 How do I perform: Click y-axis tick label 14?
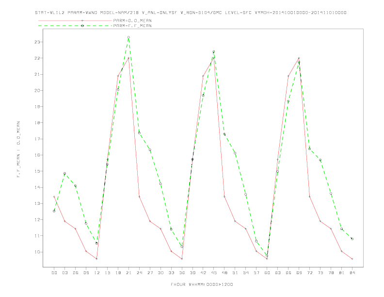point(37,187)
